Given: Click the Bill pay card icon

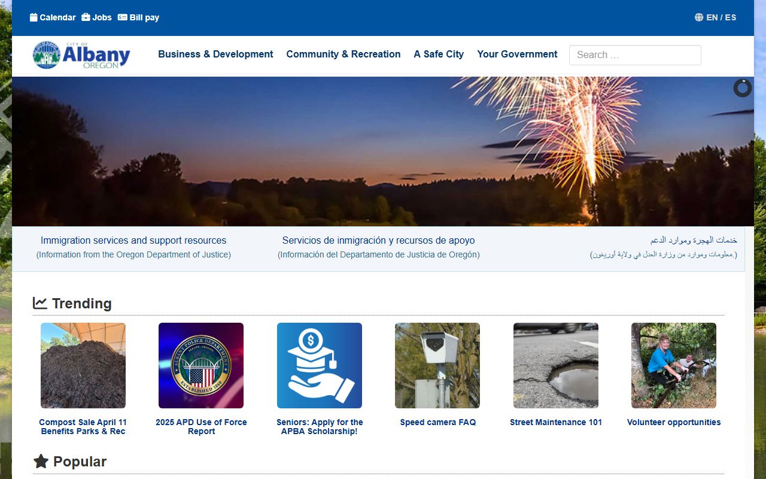Looking at the screenshot, I should click(x=123, y=17).
